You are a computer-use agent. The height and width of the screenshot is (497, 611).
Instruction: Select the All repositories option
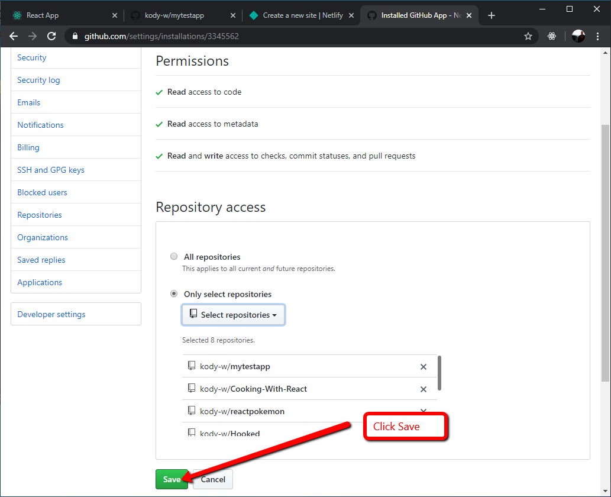(x=174, y=256)
